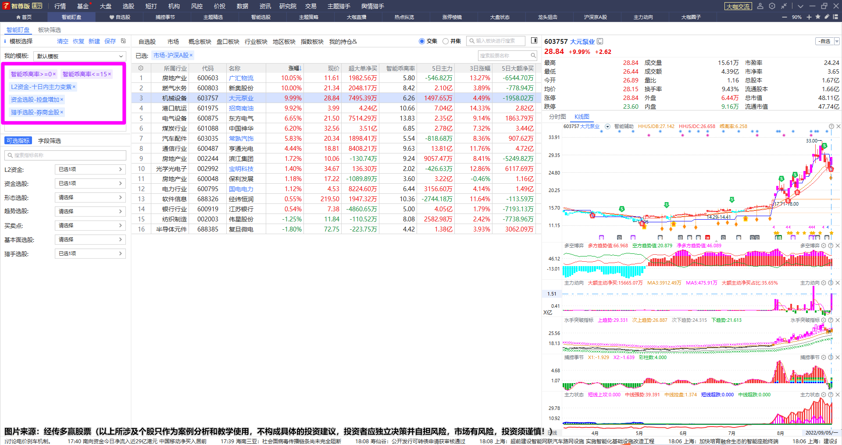Open the 选股 menu

pyautogui.click(x=128, y=6)
